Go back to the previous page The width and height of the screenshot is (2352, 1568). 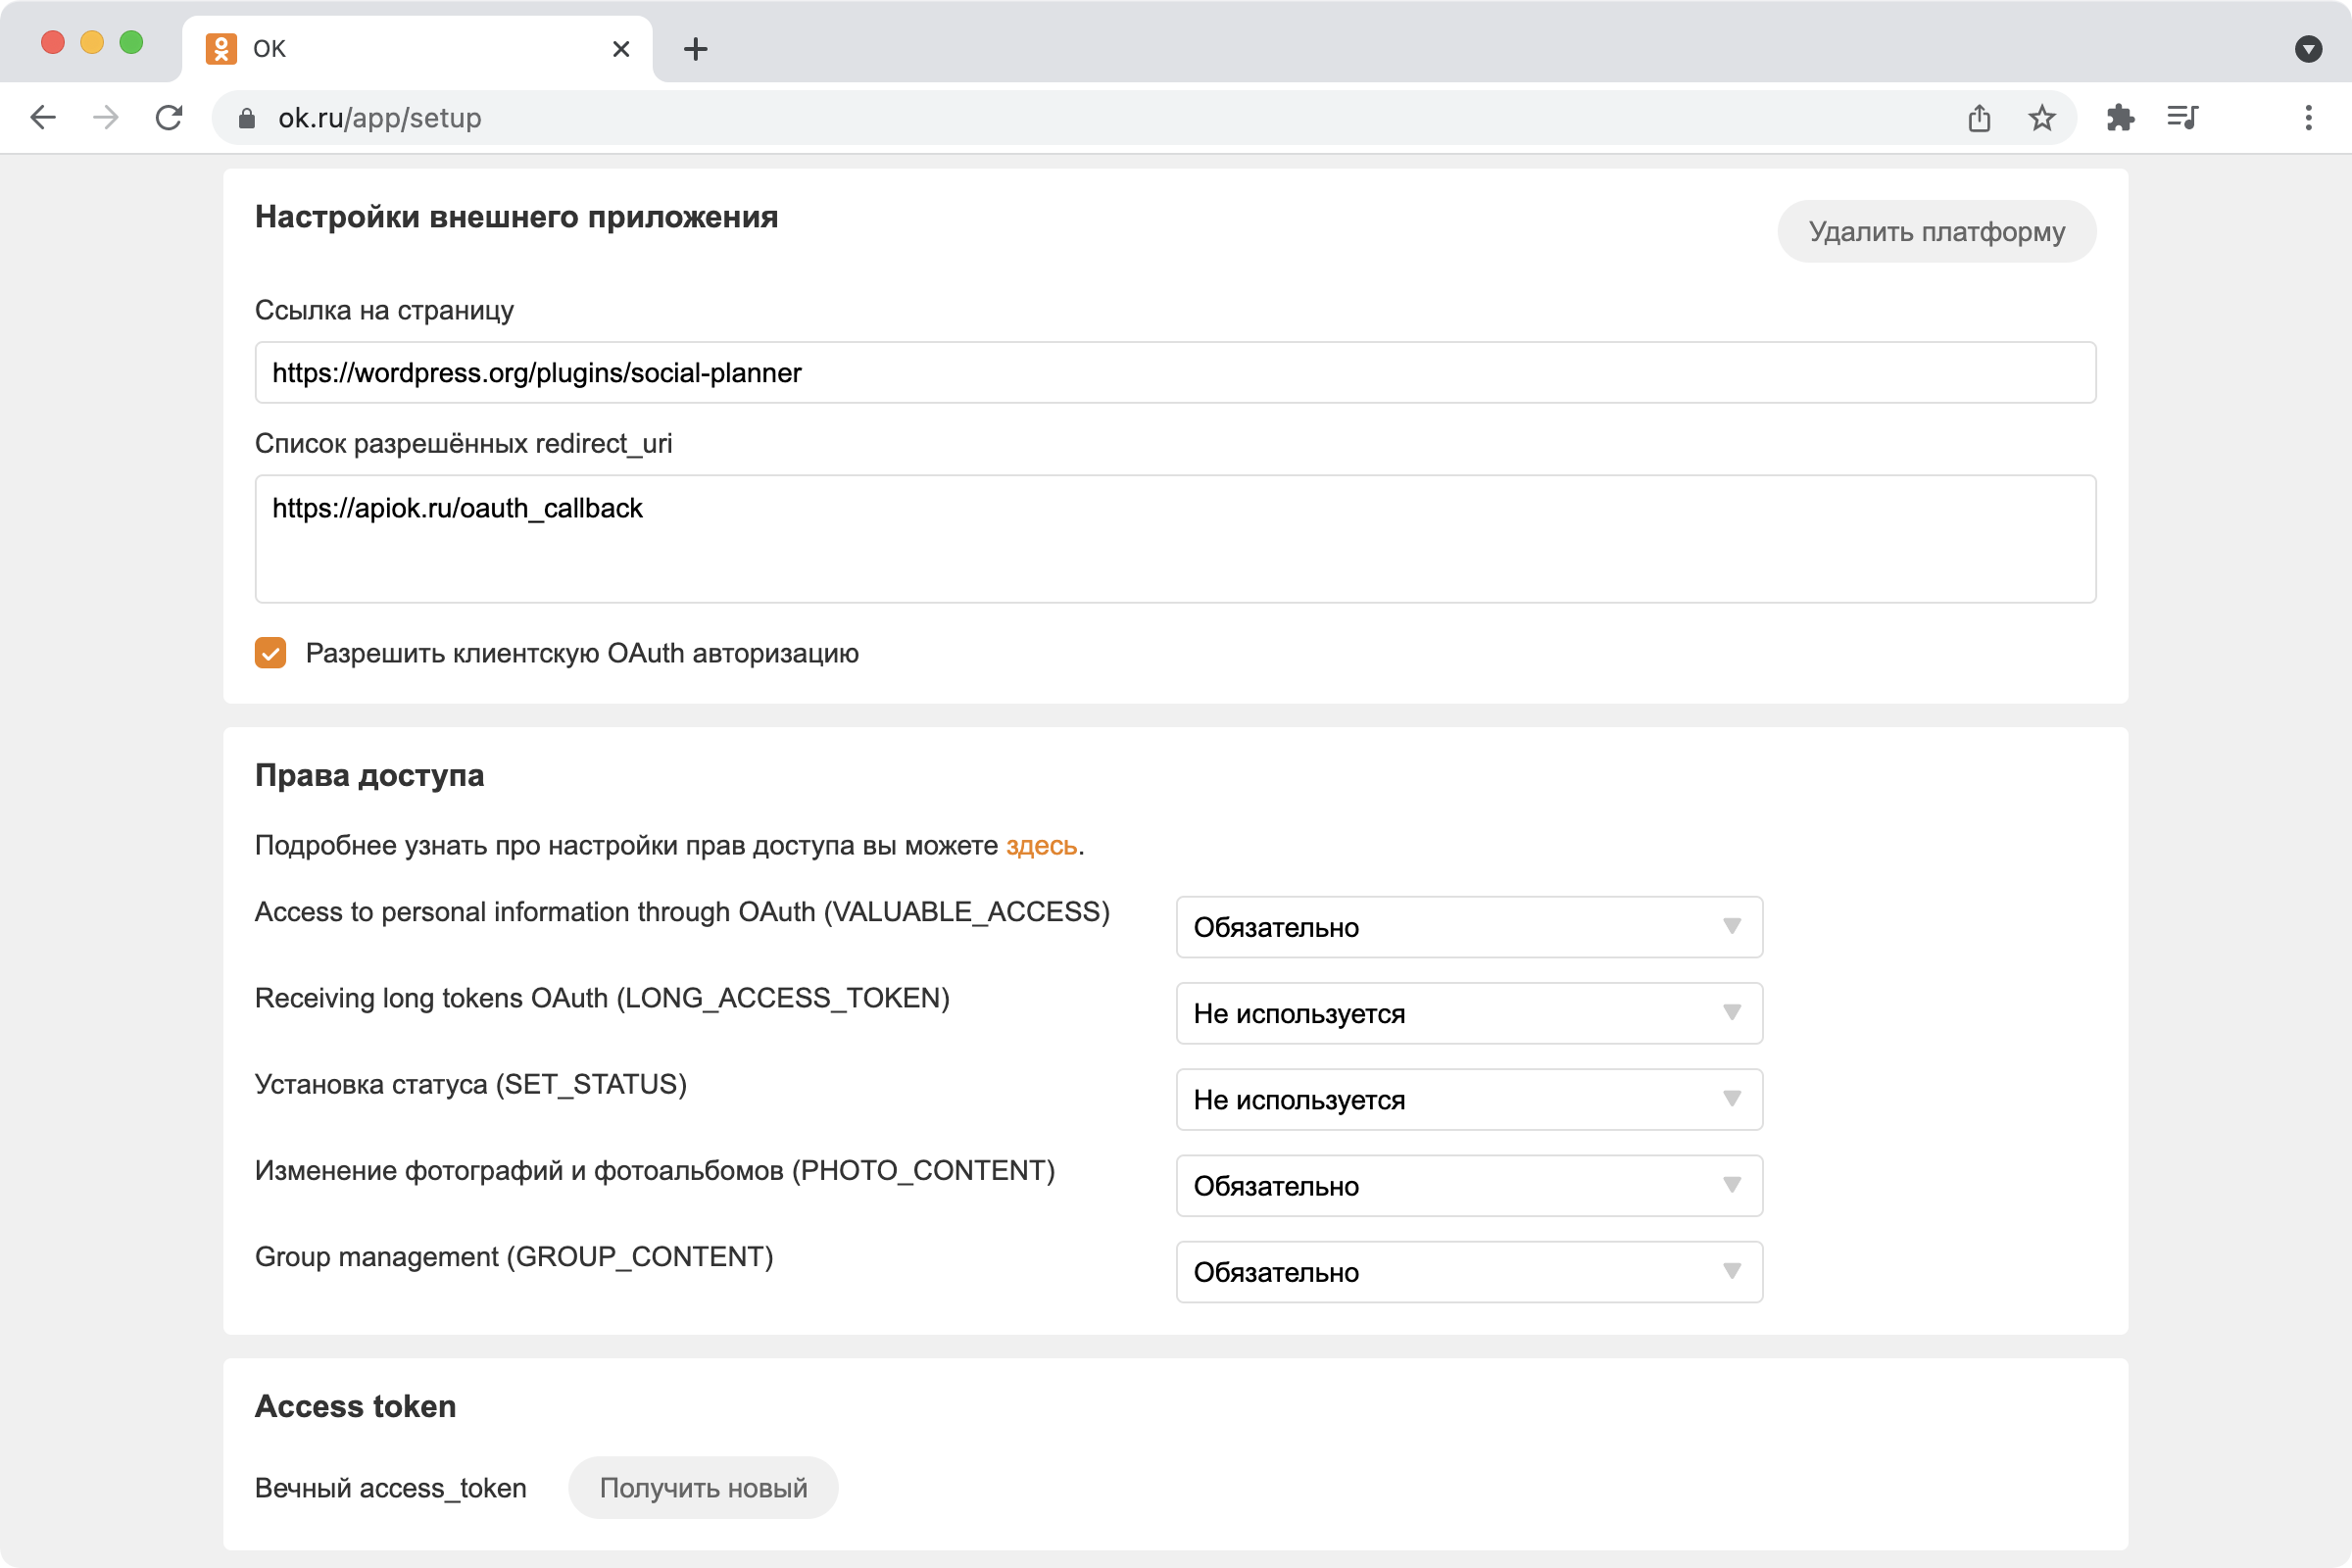point(43,118)
